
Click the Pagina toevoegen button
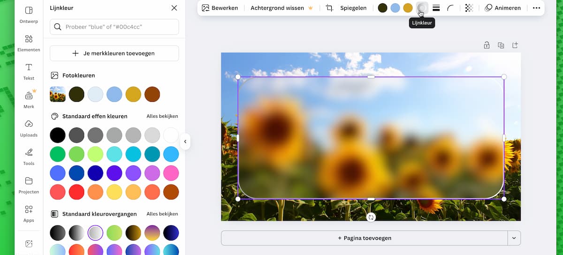[364, 238]
